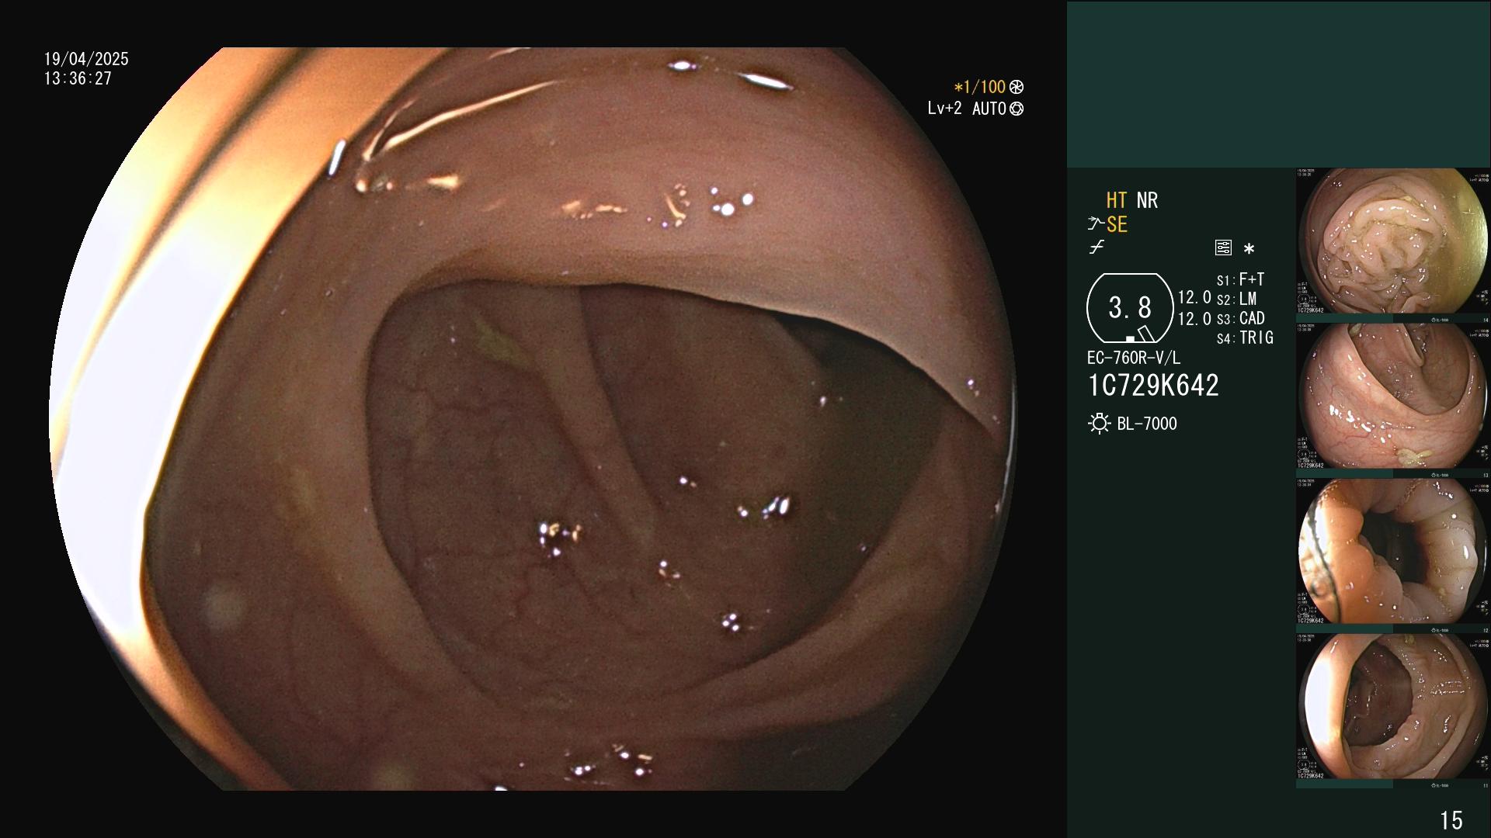The height and width of the screenshot is (838, 1491).
Task: Click the settings sliders icon
Action: (x=1223, y=248)
